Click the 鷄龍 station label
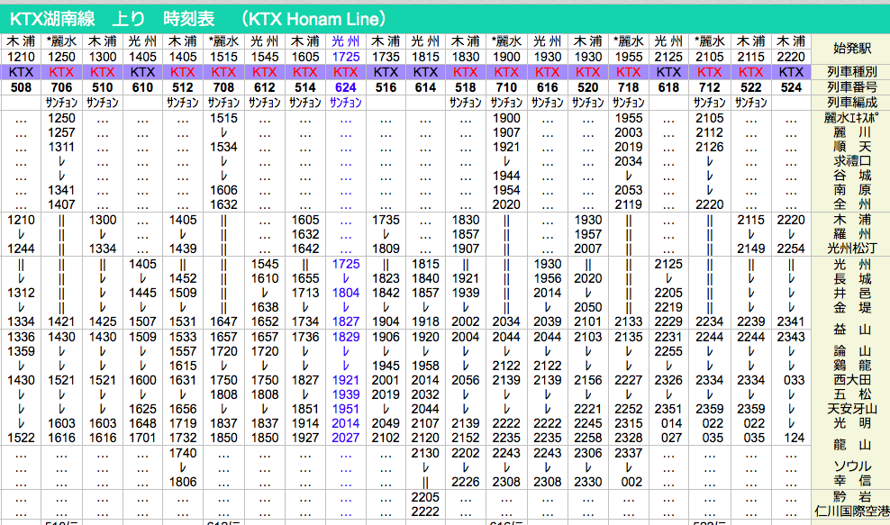 852,366
